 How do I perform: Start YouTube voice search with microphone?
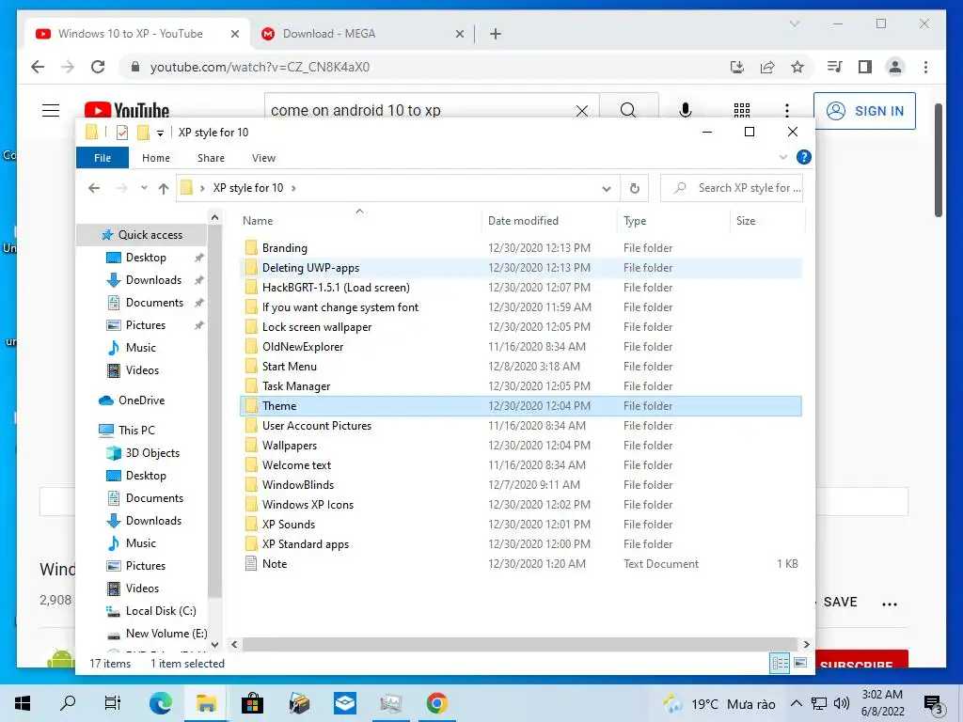(x=686, y=111)
